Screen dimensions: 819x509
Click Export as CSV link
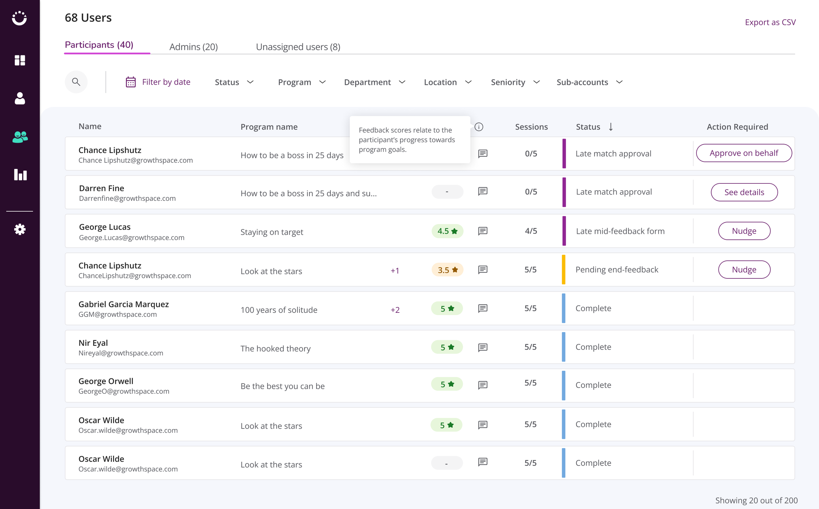coord(770,22)
